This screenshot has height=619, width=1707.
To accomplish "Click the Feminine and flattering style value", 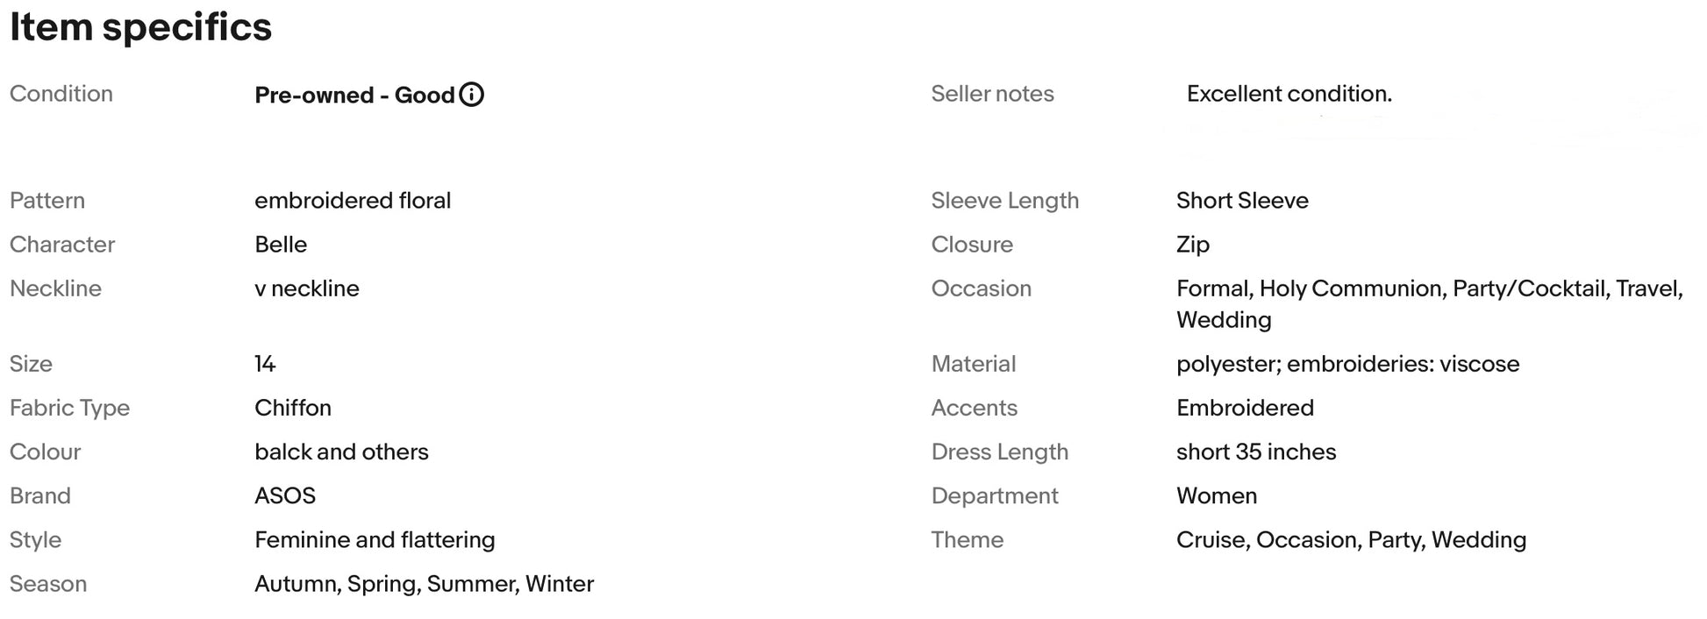I will coord(375,539).
